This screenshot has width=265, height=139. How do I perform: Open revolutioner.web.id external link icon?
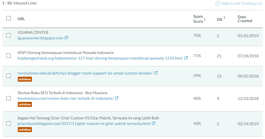click(156, 73)
